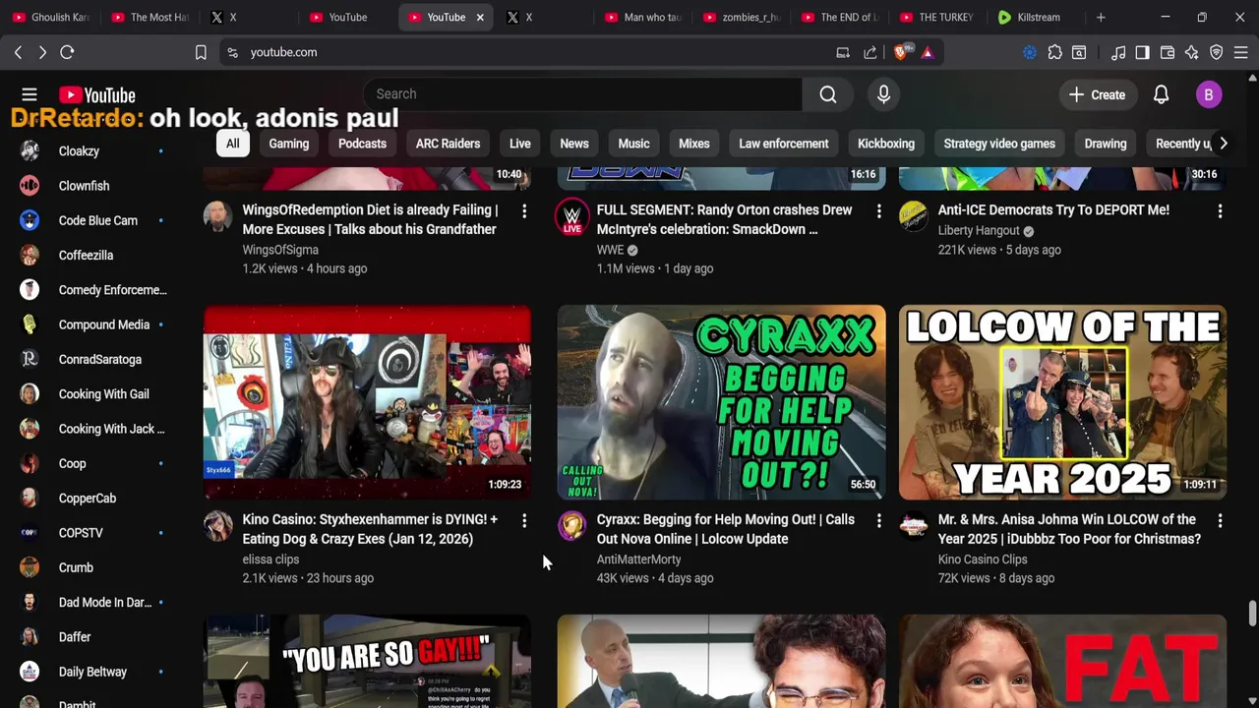This screenshot has width=1259, height=708.
Task: Open options for Randy Orton segment video
Action: pos(878,210)
